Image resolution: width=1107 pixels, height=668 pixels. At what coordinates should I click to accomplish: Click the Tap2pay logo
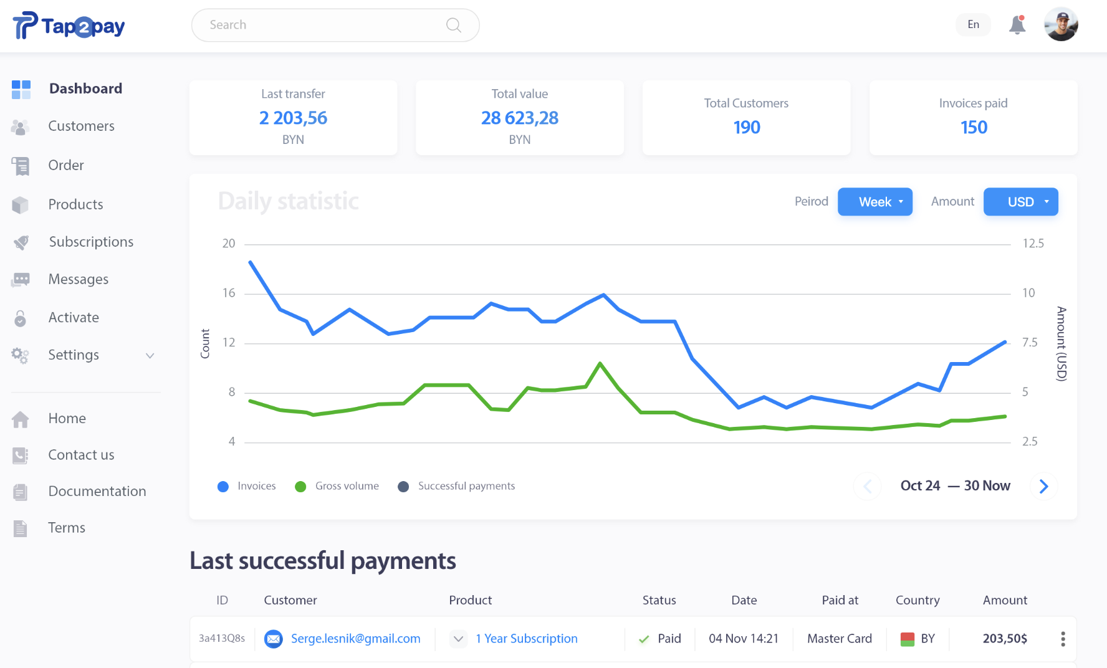(69, 26)
